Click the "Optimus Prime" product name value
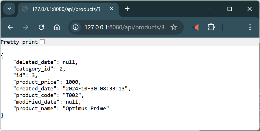 point(86,108)
